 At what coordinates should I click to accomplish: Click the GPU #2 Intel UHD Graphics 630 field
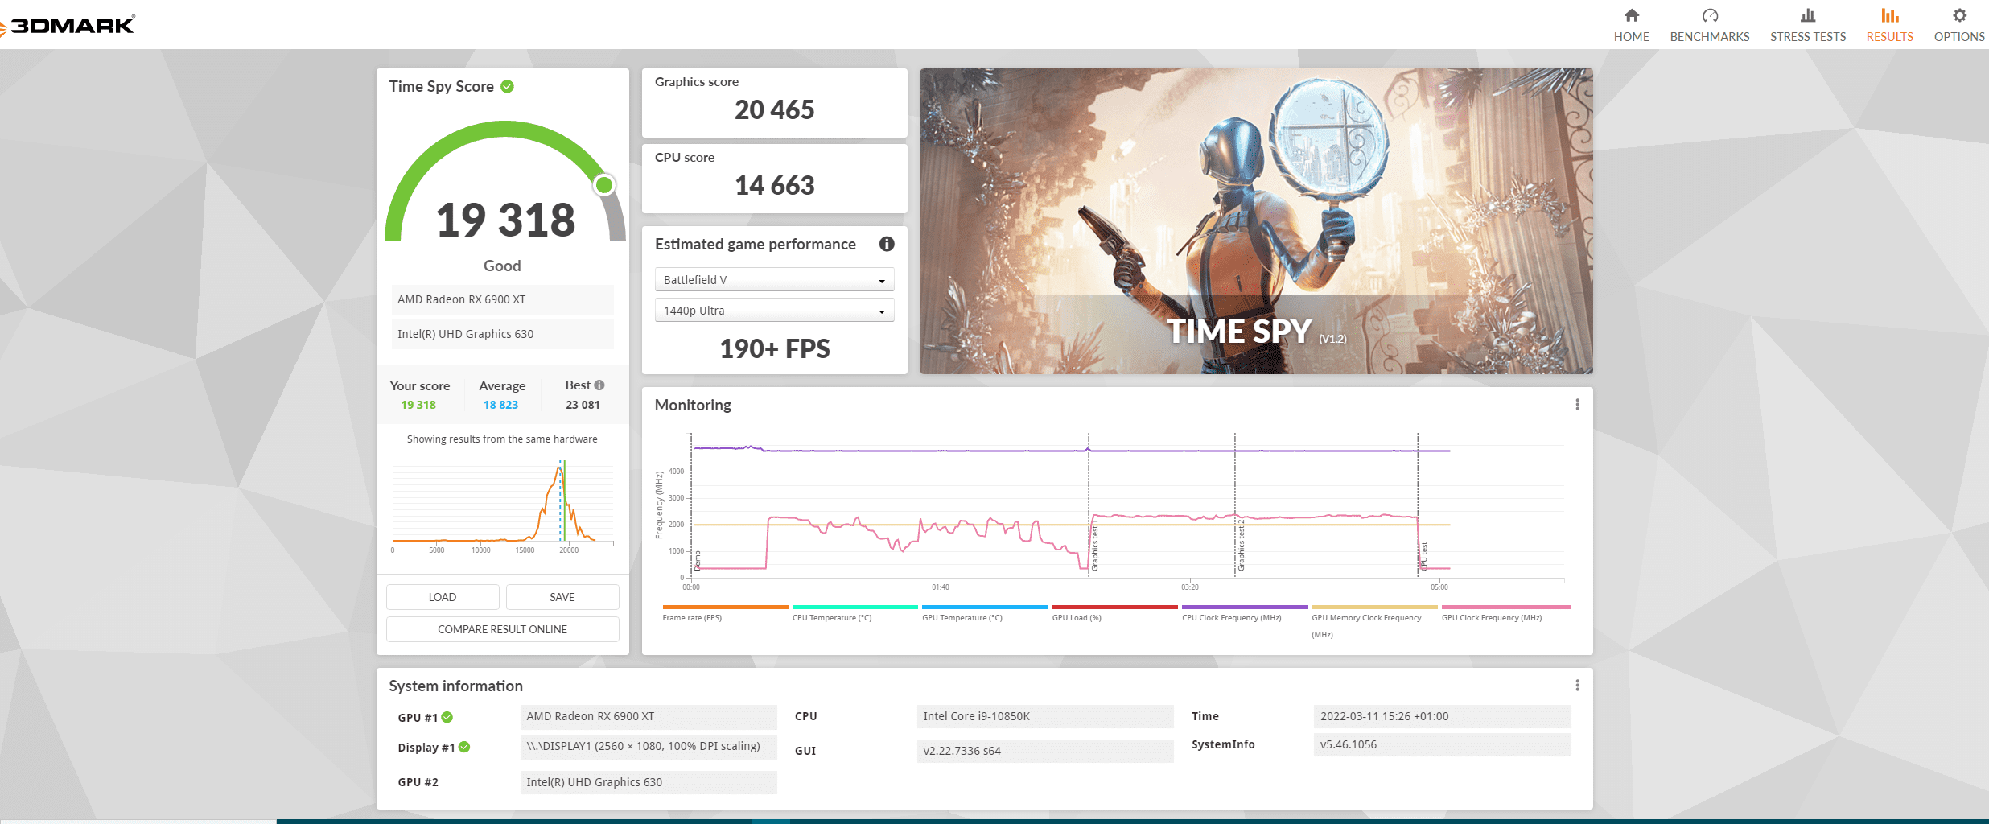coord(649,782)
